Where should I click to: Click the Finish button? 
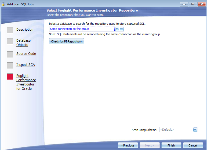pos(171,145)
